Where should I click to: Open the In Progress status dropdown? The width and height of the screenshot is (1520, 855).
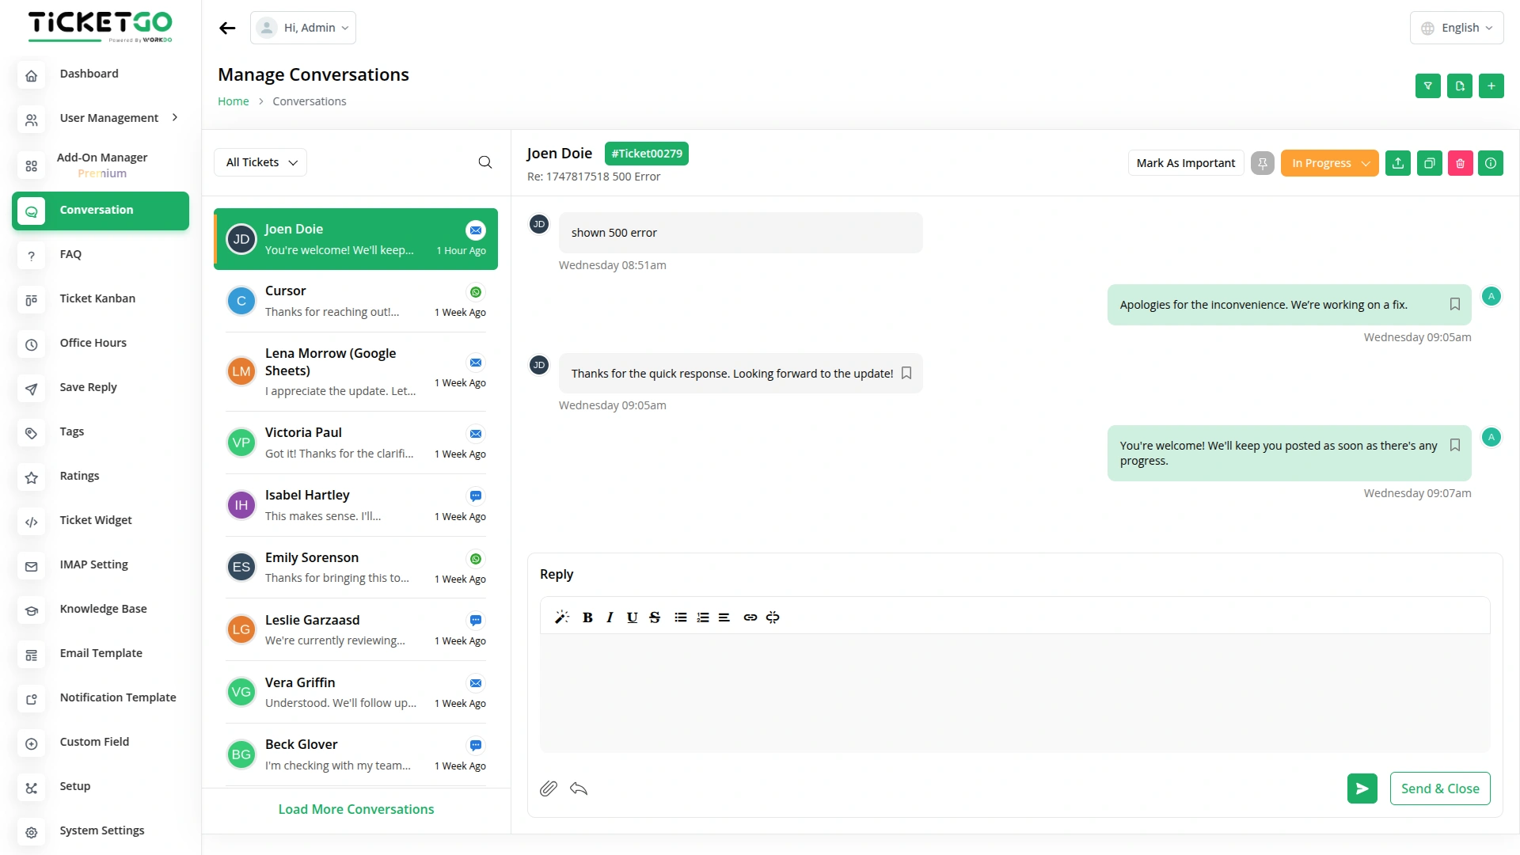click(x=1329, y=163)
